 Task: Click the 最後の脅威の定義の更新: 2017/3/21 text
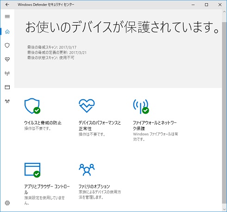(x=57, y=53)
